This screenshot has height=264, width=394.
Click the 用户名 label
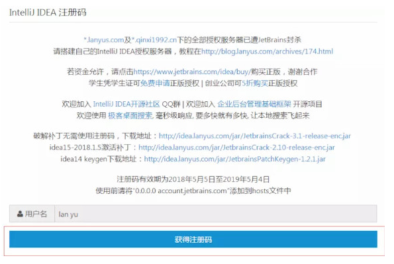36,214
